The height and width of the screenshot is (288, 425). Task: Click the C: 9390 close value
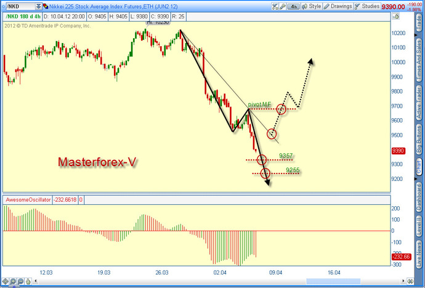[160, 17]
